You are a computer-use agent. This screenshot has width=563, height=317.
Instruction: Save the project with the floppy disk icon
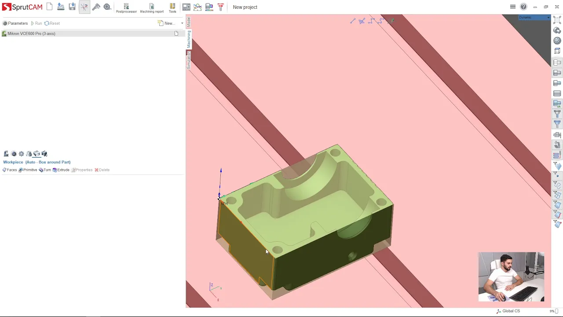72,7
